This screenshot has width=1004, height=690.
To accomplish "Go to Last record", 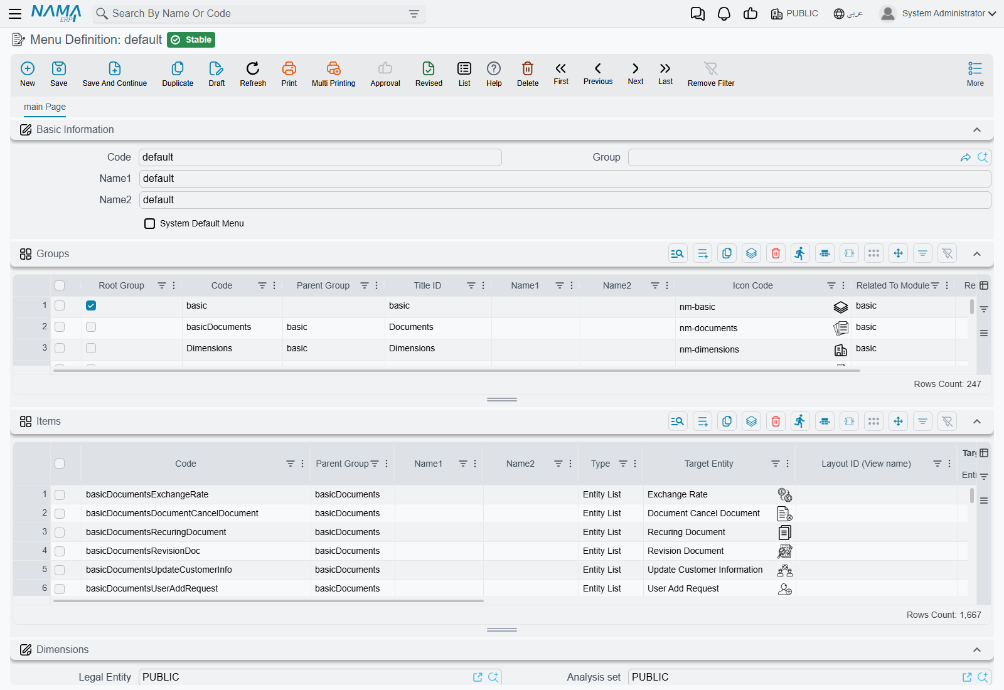I will click(665, 73).
